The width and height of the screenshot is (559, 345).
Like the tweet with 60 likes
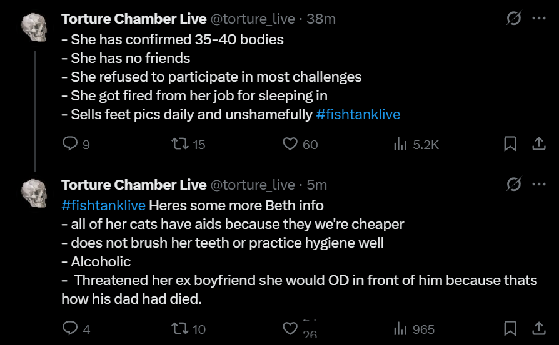pyautogui.click(x=290, y=144)
